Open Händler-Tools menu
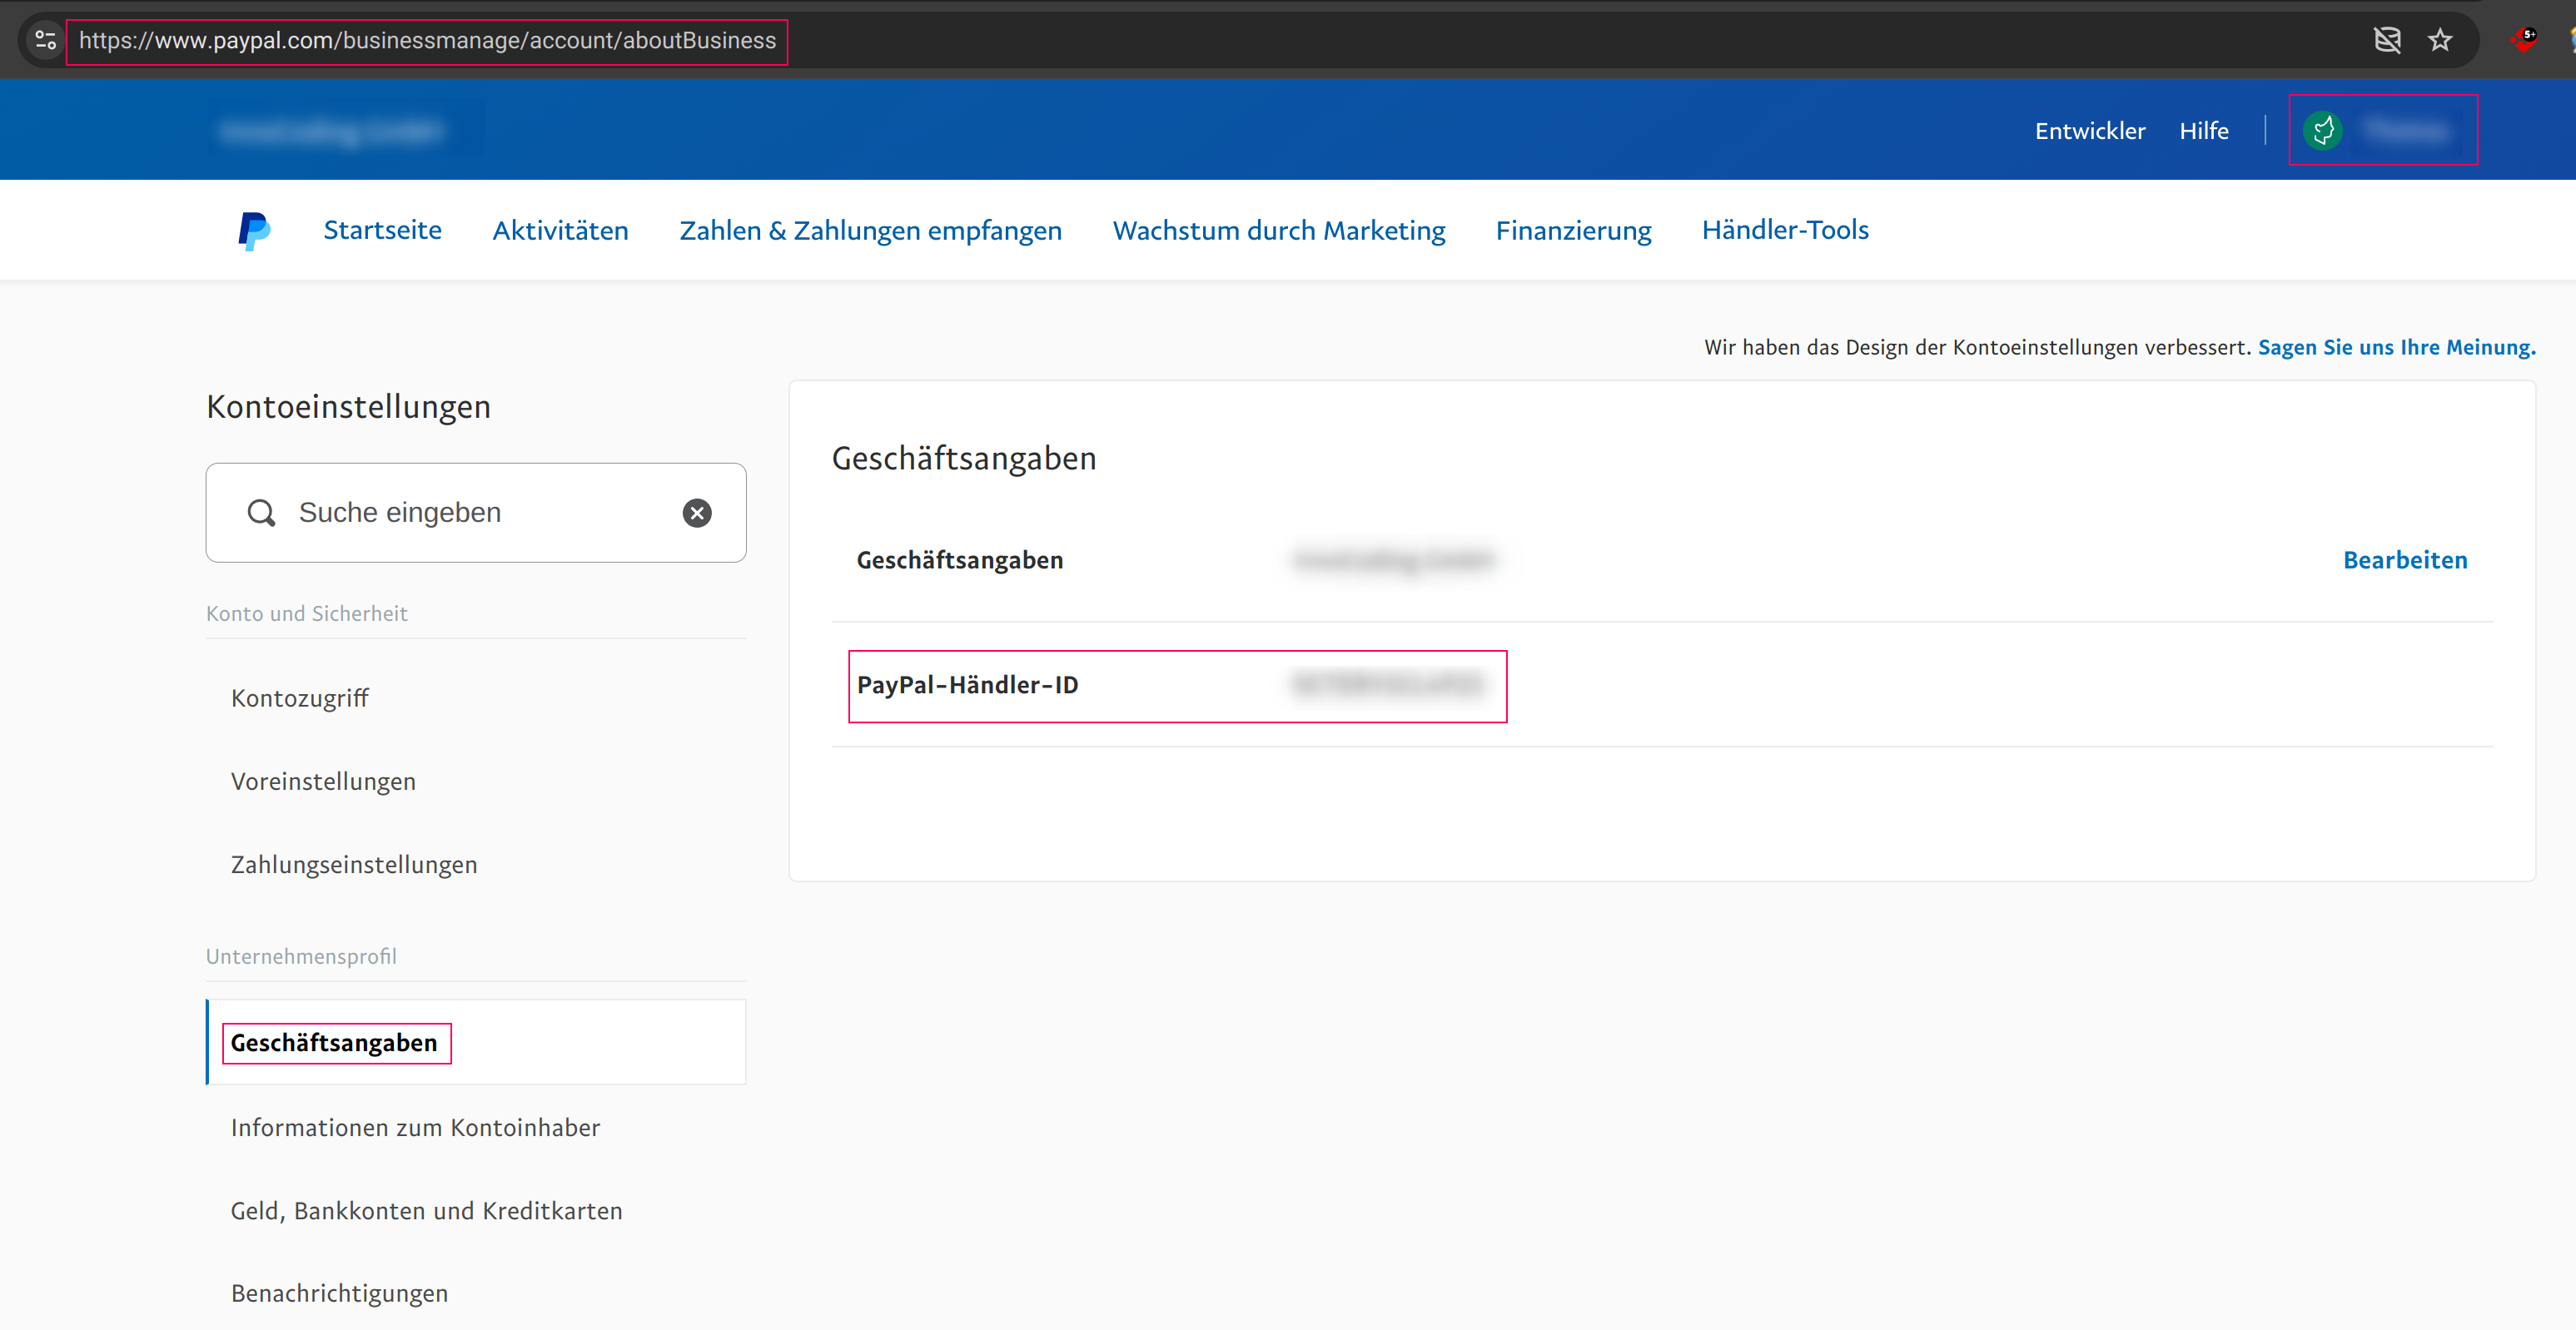Viewport: 2576px width, 1330px height. point(1785,230)
